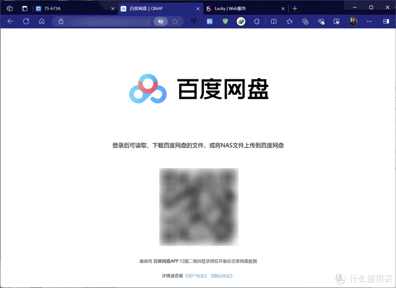Image resolution: width=396 pixels, height=288 pixels.
Task: Open Browser essentials heart icon
Action: pos(321,21)
